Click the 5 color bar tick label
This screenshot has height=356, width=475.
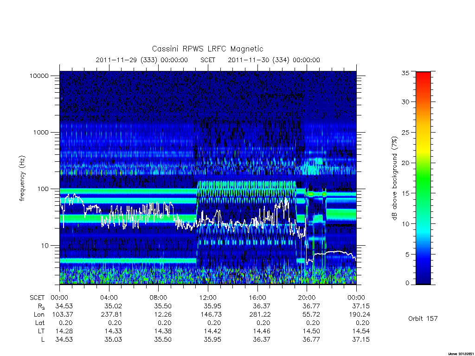point(407,254)
